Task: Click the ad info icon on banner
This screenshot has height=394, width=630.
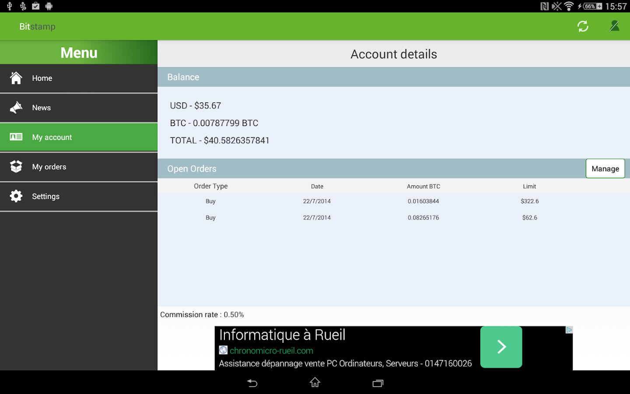Action: 569,330
